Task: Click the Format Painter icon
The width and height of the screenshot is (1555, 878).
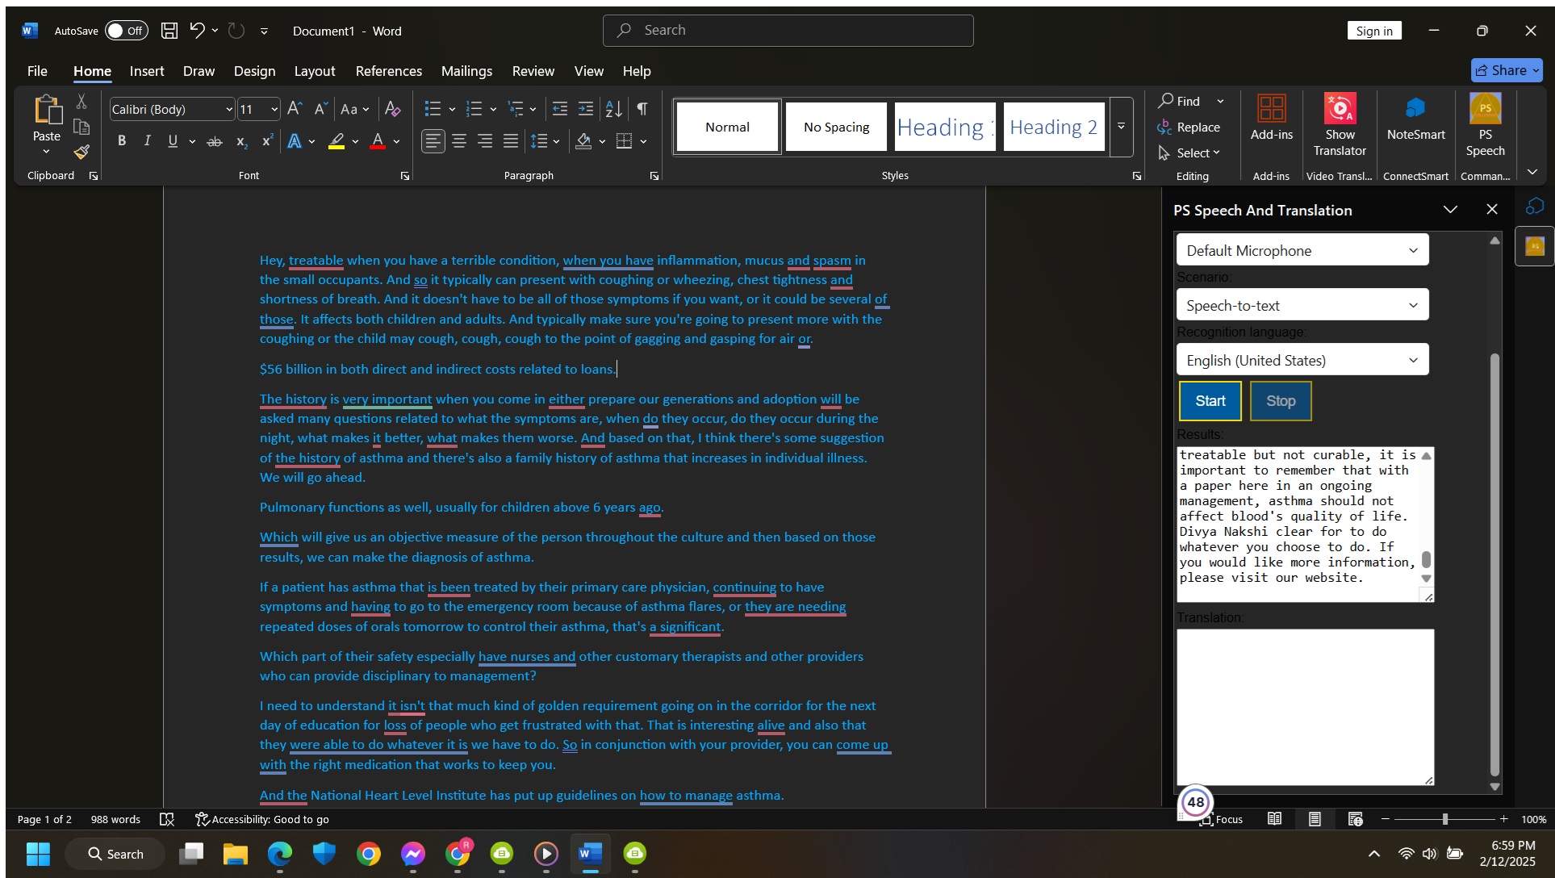Action: click(82, 152)
